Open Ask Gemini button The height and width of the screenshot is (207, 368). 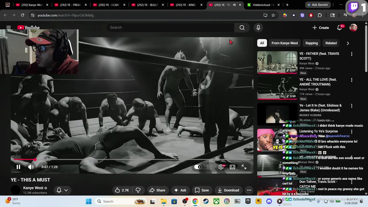(x=317, y=5)
